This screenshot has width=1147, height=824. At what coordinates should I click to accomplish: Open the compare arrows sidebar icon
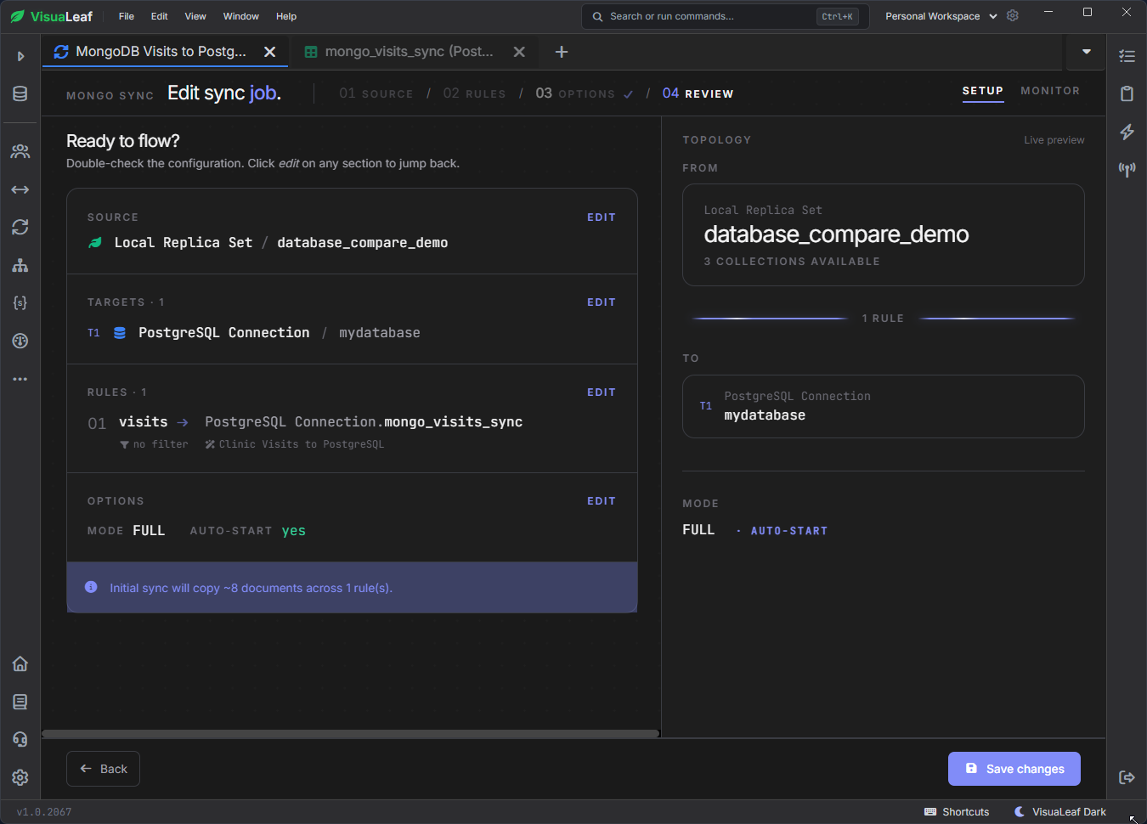[x=20, y=189]
